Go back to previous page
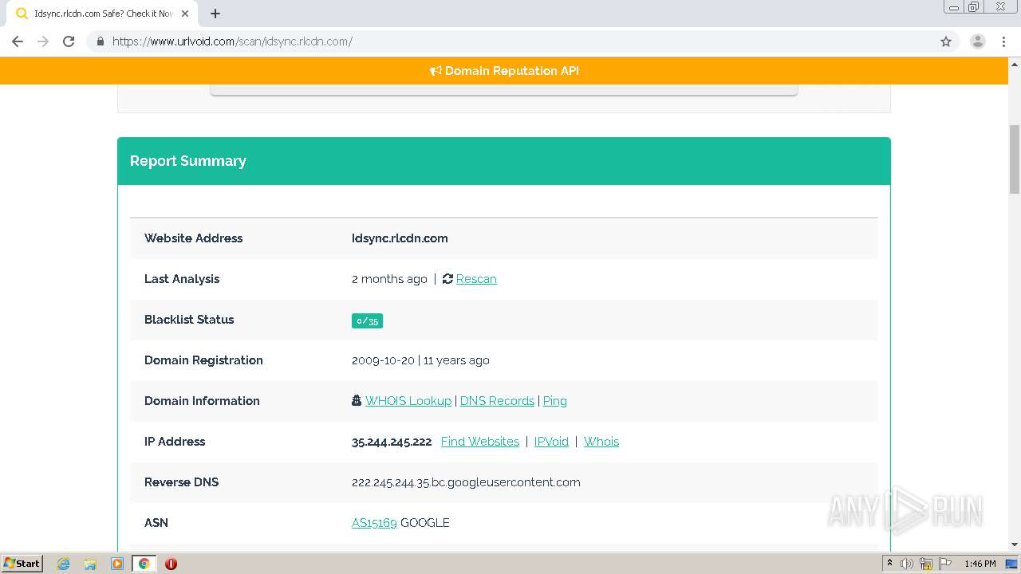Screen dimensions: 1021x574 18,41
